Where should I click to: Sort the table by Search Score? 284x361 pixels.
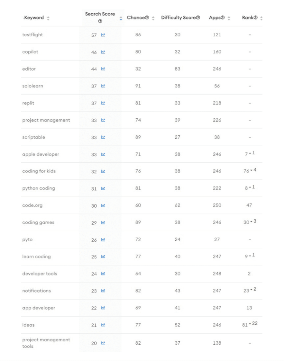tap(121, 18)
